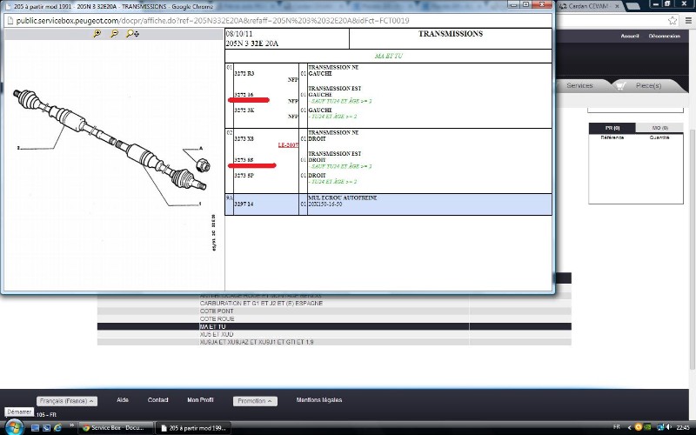The image size is (696, 435).
Task: Click the Contact footer link
Action: coord(157,400)
